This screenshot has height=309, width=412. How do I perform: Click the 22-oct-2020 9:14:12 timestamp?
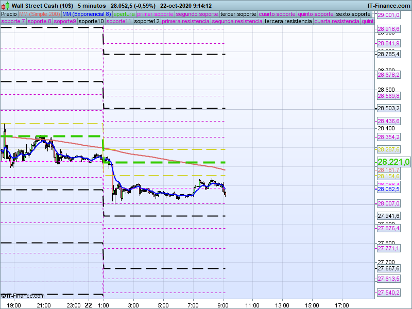tap(186, 6)
